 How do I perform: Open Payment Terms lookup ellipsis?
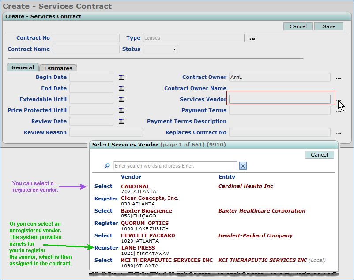click(338, 111)
